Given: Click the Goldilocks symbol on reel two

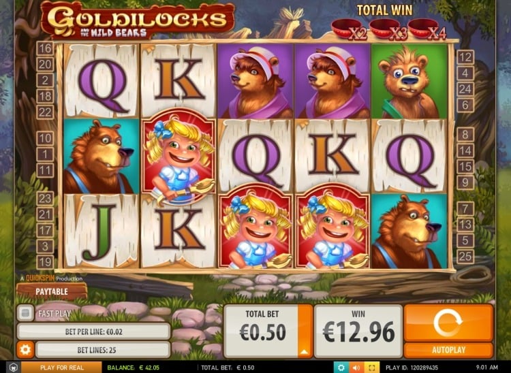Looking at the screenshot, I should point(179,157).
